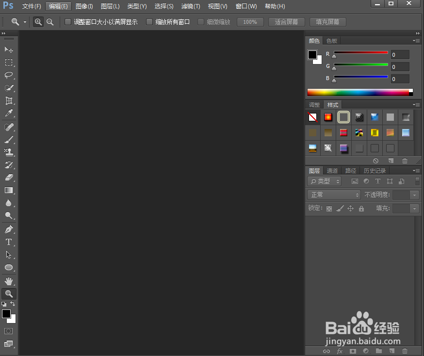This screenshot has width=424, height=356.
Task: Filter layers by type layers (T icon)
Action: click(378, 181)
